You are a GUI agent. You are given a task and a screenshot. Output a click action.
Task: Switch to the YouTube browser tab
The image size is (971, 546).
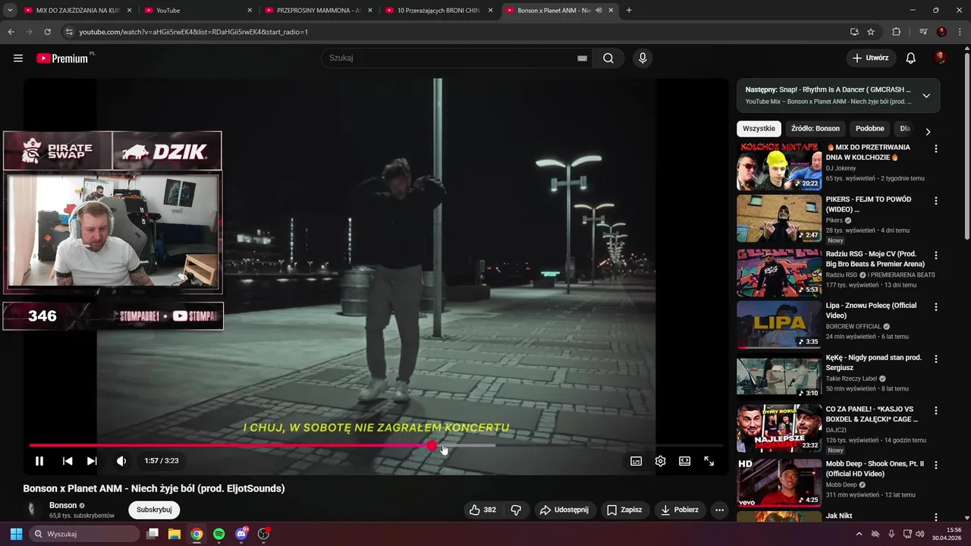pyautogui.click(x=197, y=11)
